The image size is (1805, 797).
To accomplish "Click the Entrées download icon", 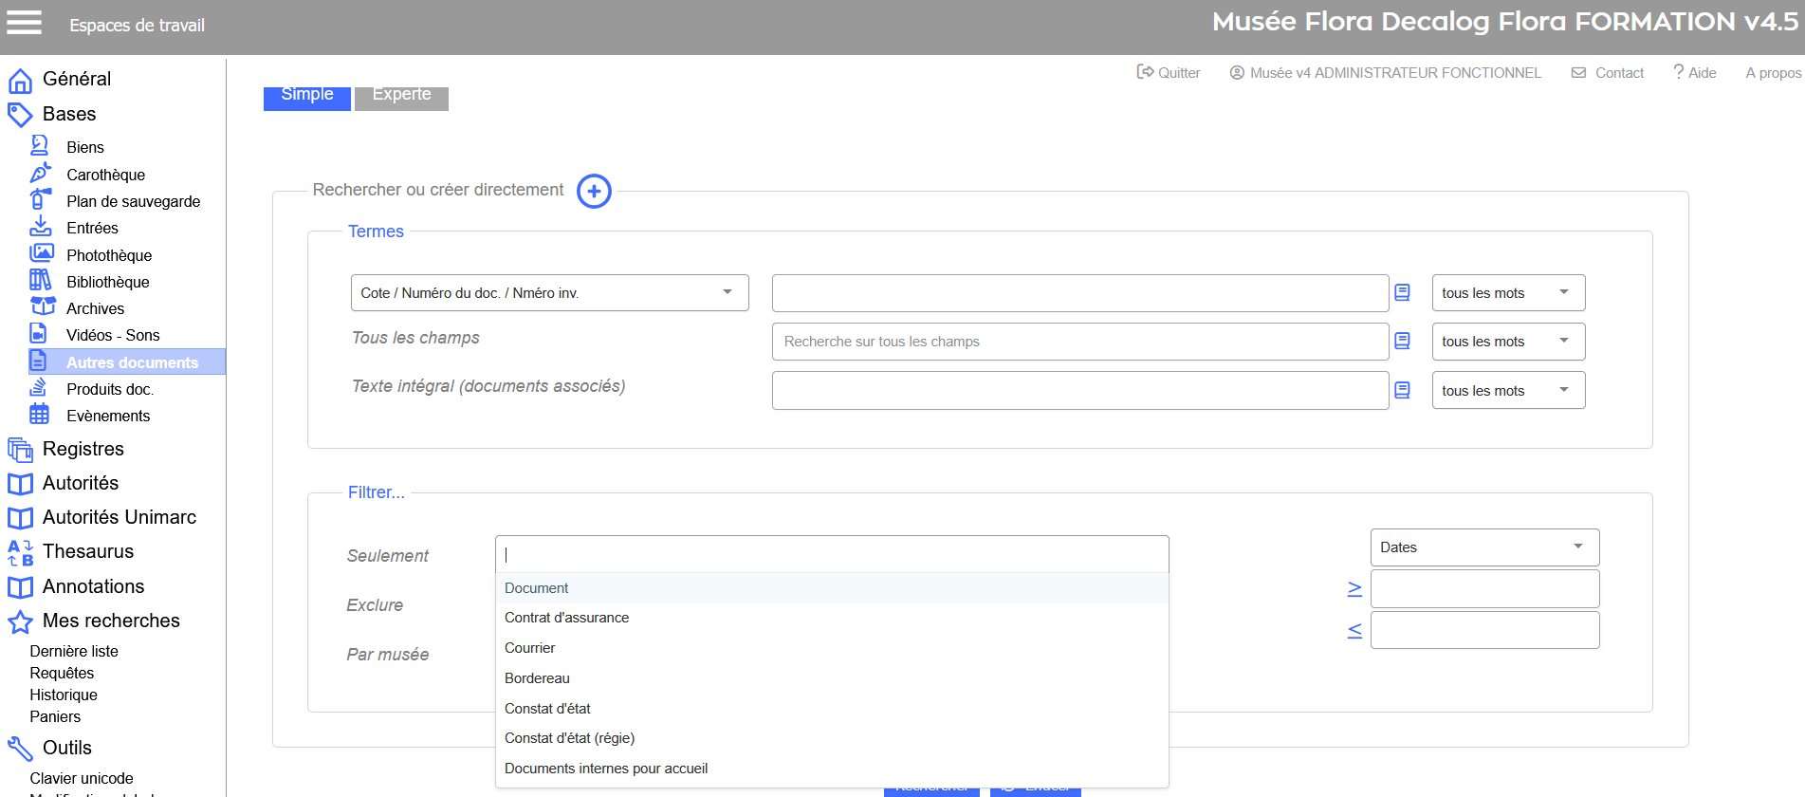I will pos(40,226).
